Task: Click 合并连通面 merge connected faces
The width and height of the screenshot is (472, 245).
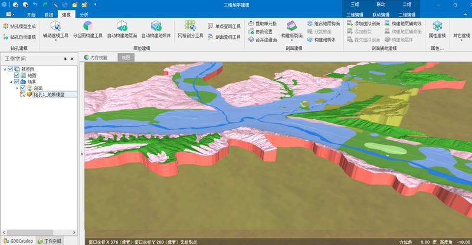Action: (263, 39)
